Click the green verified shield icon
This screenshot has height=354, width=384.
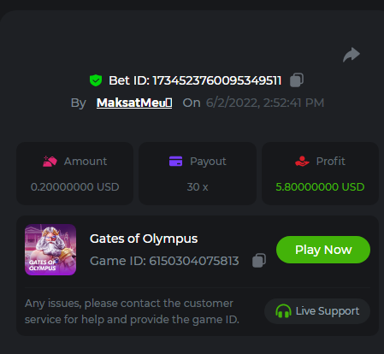(96, 80)
